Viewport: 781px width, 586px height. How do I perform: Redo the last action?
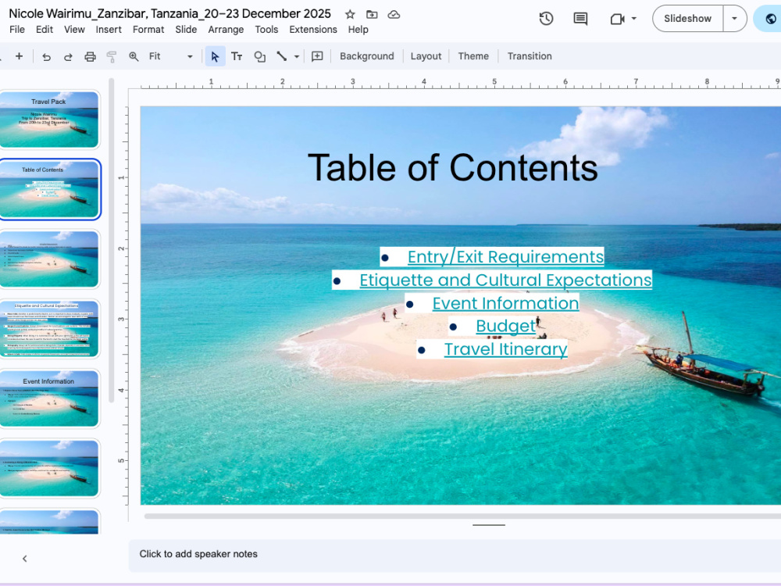[68, 56]
